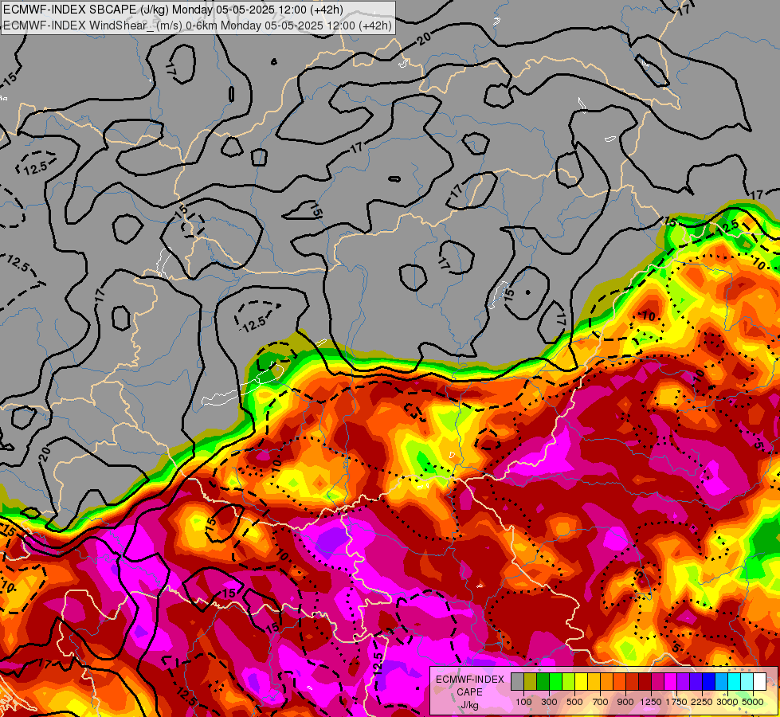Select the 5000 legend value
The width and height of the screenshot is (780, 717).
coord(753,702)
